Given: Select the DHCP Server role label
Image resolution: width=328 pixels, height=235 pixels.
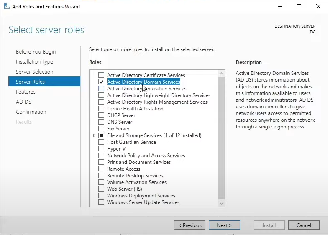Looking at the screenshot, I should click(121, 115).
